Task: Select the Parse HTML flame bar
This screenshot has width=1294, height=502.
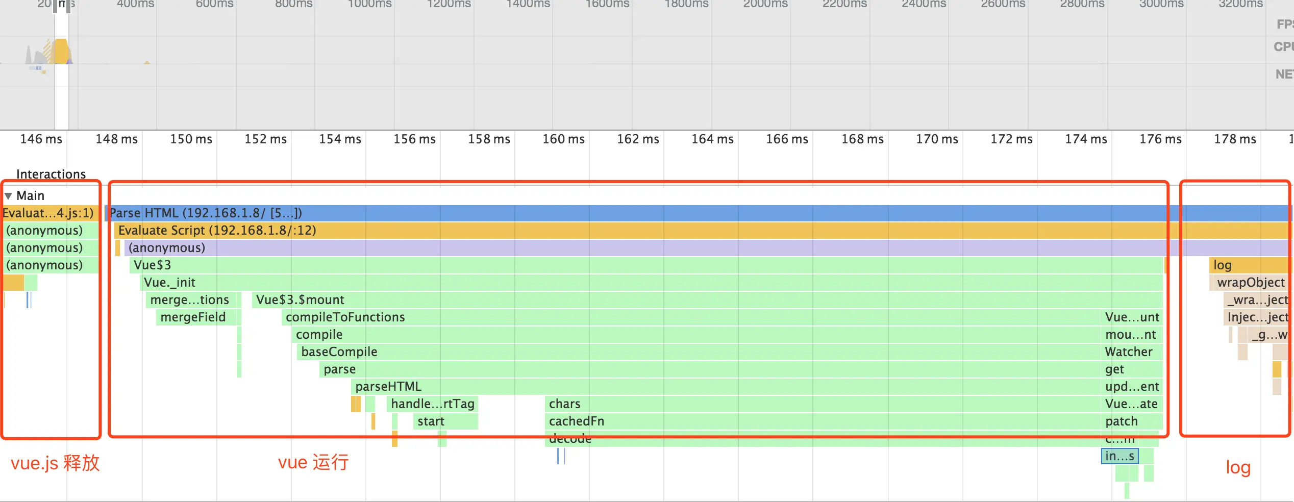Action: click(699, 213)
